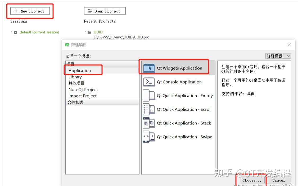
Task: Open the UUID recent project
Action: [x=98, y=32]
